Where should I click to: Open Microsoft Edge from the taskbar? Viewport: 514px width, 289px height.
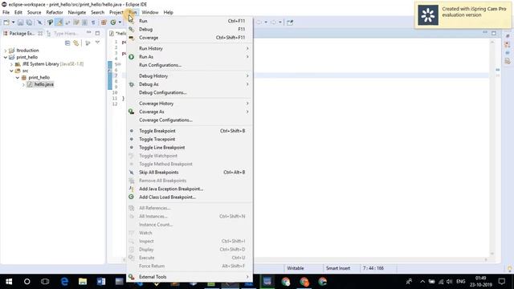[64, 282]
